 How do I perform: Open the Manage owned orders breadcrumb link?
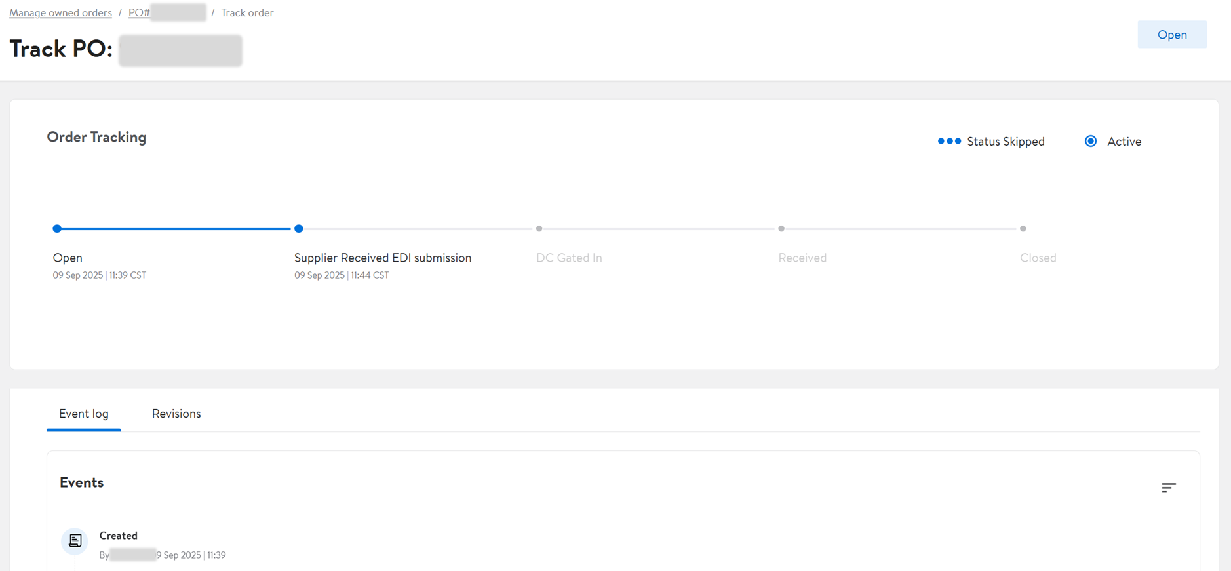pyautogui.click(x=60, y=12)
